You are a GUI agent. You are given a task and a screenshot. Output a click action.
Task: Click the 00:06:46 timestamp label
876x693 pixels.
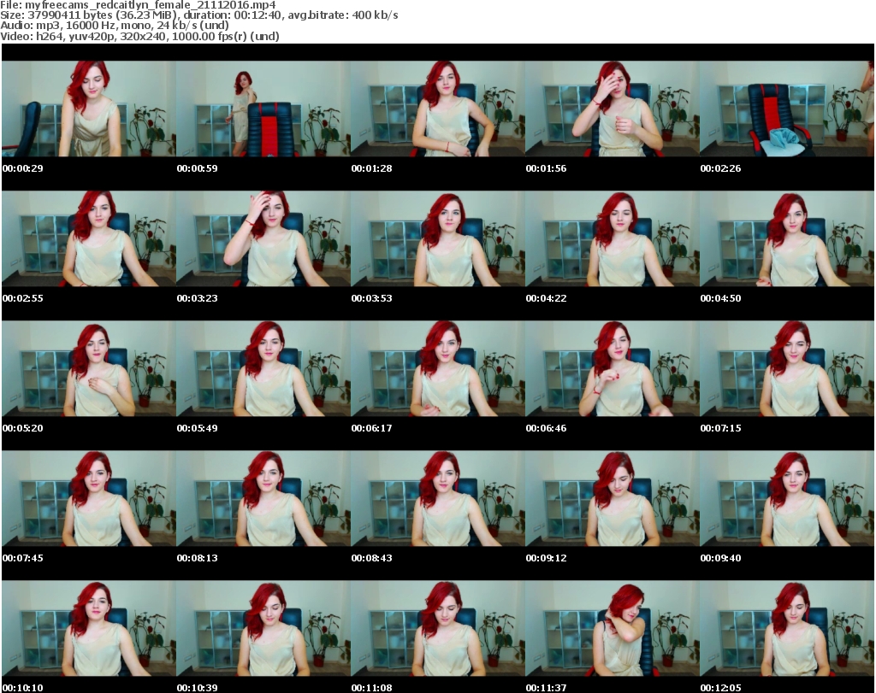pos(546,428)
